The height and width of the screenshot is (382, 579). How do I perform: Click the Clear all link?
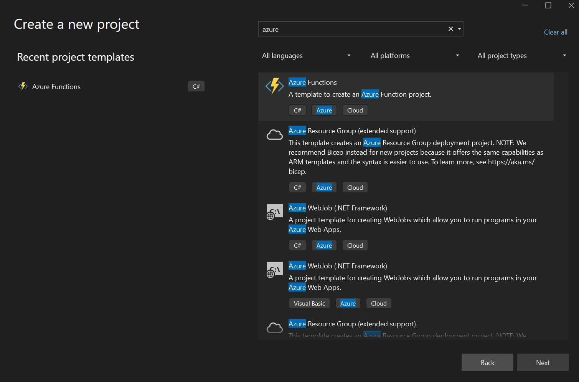pyautogui.click(x=555, y=32)
